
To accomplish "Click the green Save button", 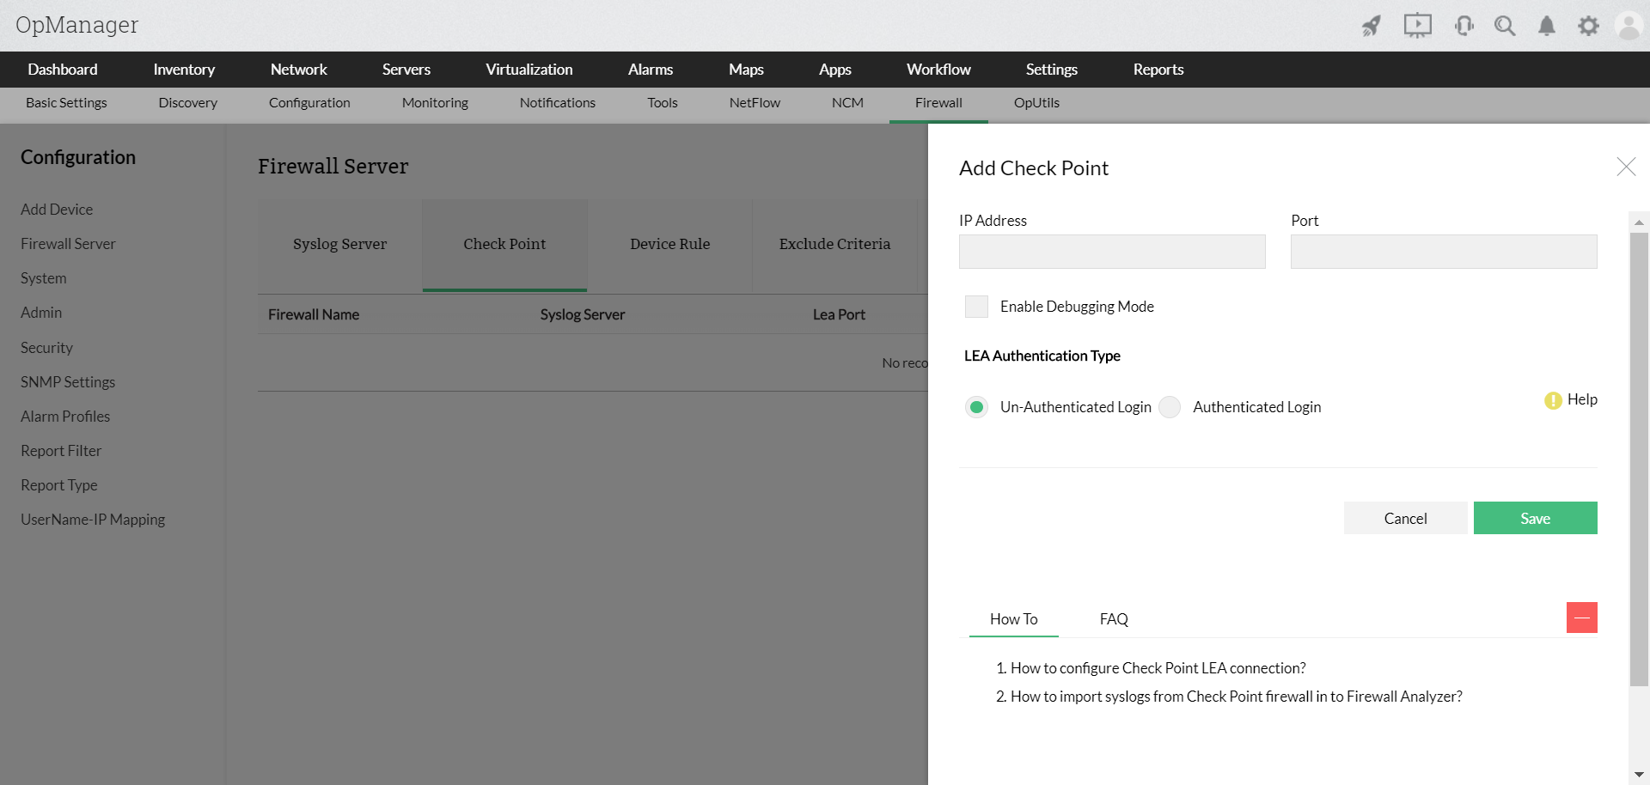I will [x=1535, y=518].
